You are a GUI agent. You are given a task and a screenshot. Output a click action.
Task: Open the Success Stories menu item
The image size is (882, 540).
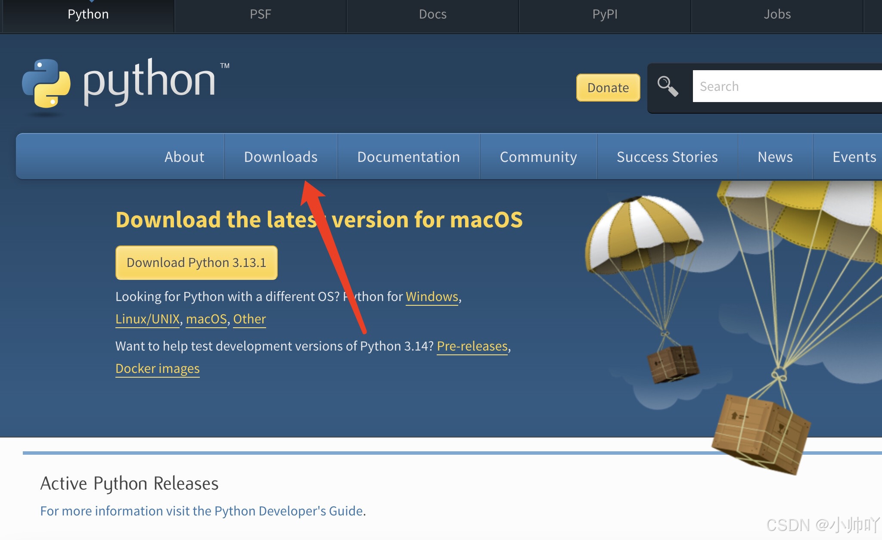[667, 157]
